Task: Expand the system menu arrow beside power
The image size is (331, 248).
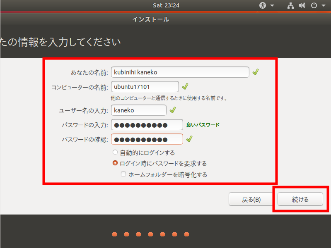Action: click(x=324, y=5)
